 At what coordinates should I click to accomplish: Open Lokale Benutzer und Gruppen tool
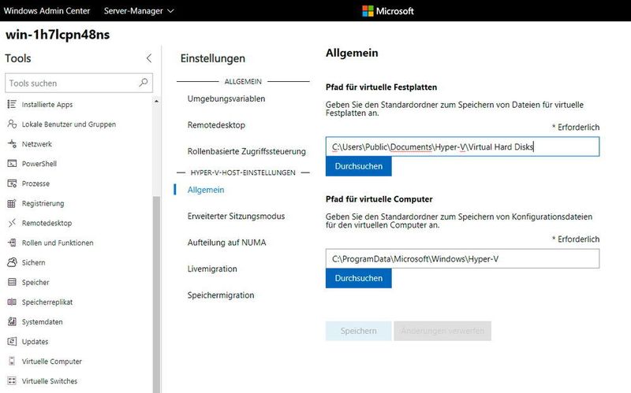69,124
